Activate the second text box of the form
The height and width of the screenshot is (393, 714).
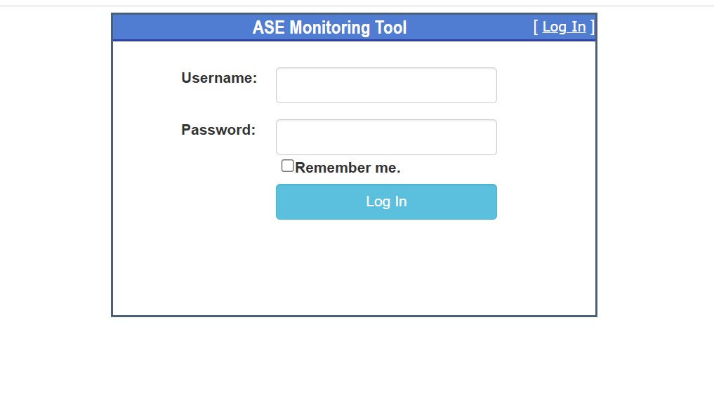coord(386,137)
